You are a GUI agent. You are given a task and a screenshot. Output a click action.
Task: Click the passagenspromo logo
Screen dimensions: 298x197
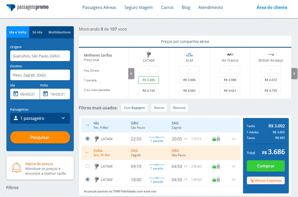pos(27,8)
